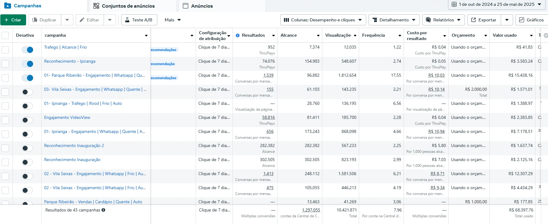This screenshot has height=224, width=548.
Task: Click the calendar icon in date range
Action: point(454,4)
